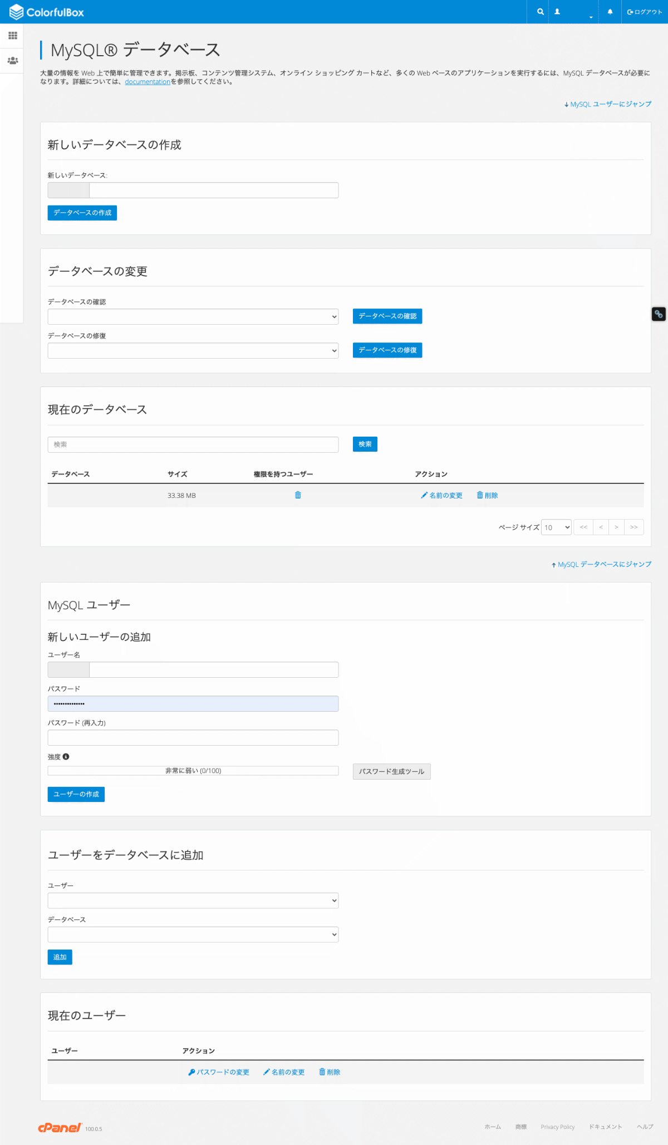View notifications bell icon
This screenshot has height=1145, width=668.
pos(610,12)
